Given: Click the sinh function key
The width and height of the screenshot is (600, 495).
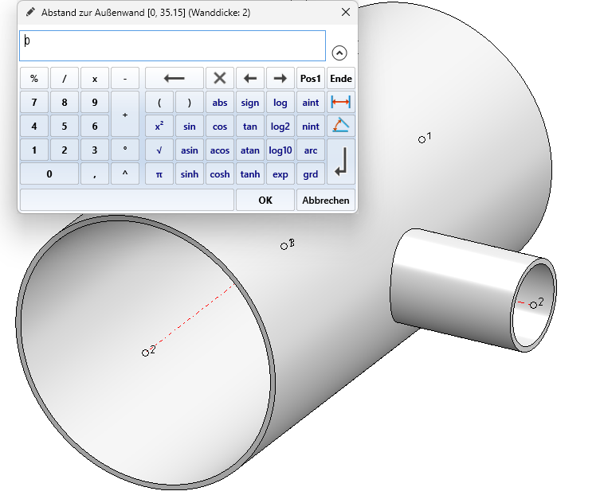Looking at the screenshot, I should 190,173.
